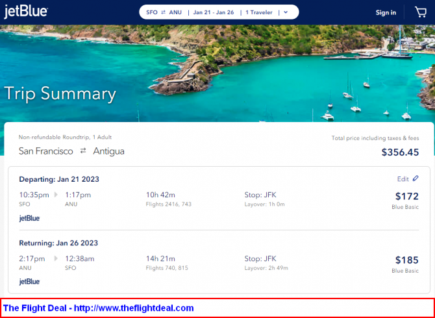Image resolution: width=435 pixels, height=318 pixels.
Task: Click the 1 Traveler selector
Action: click(259, 12)
